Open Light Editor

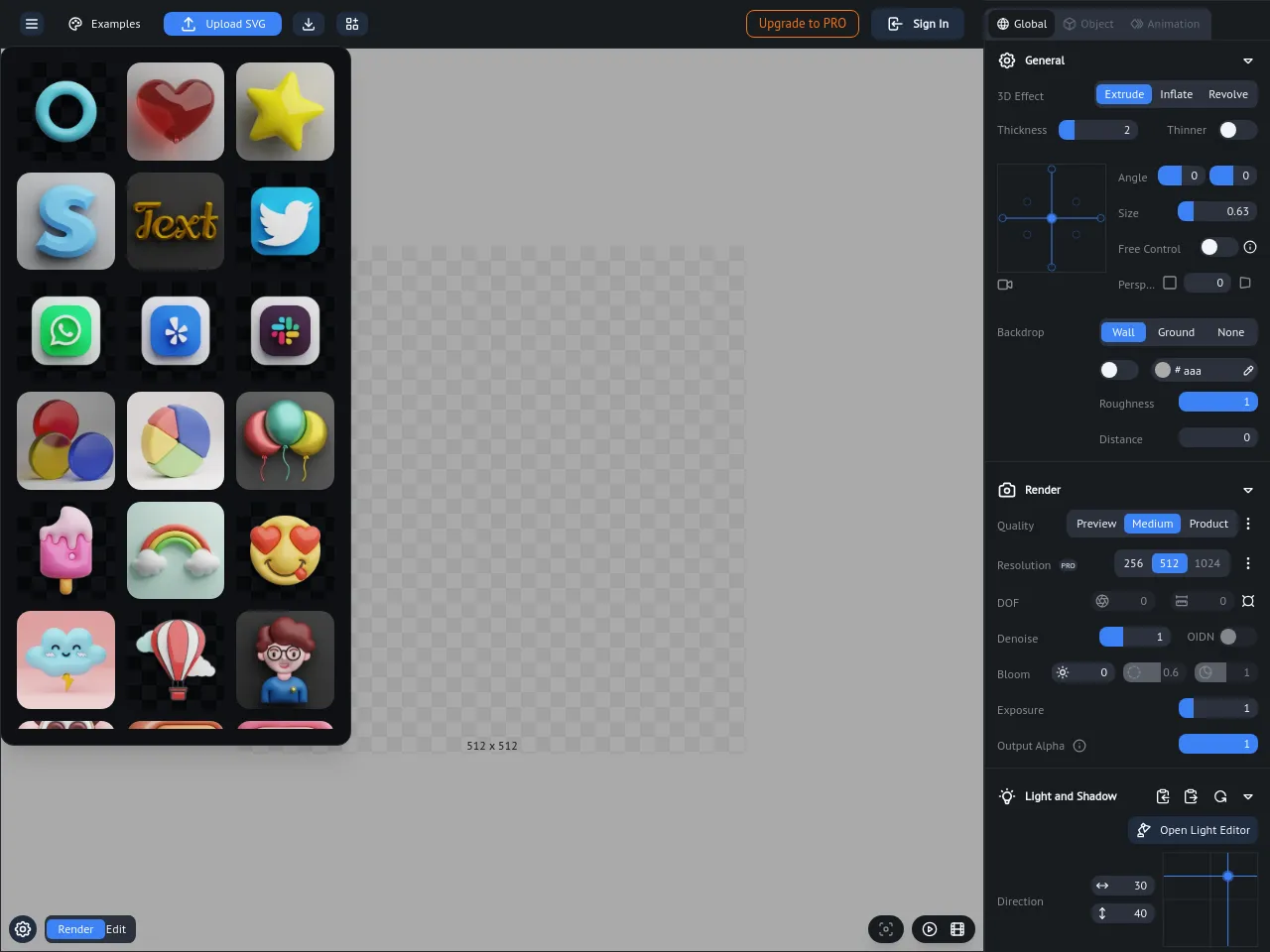[x=1194, y=830]
